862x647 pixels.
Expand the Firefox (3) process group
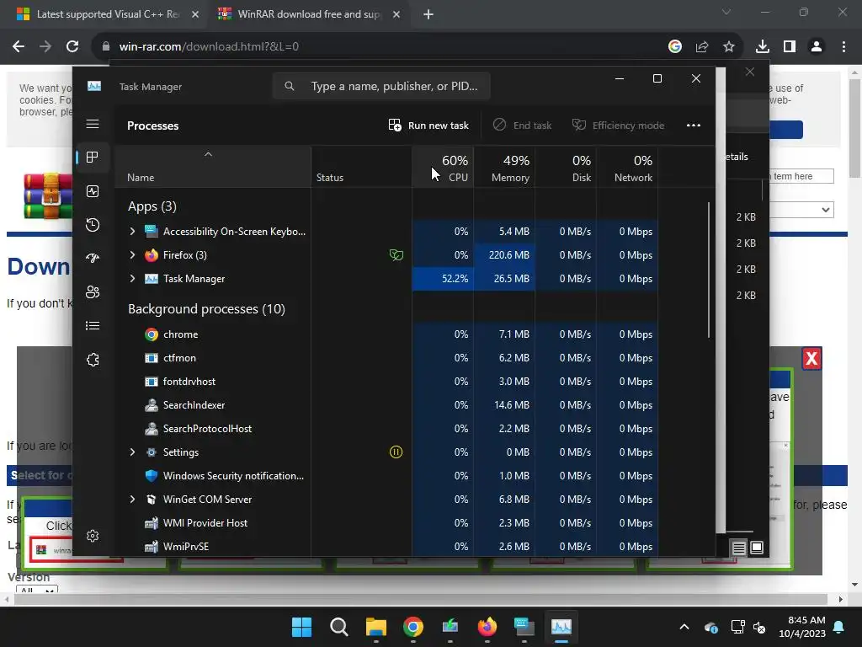(x=132, y=254)
